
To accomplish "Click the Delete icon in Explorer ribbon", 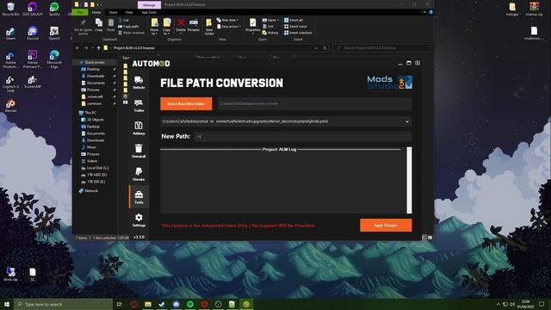I will pyautogui.click(x=181, y=26).
